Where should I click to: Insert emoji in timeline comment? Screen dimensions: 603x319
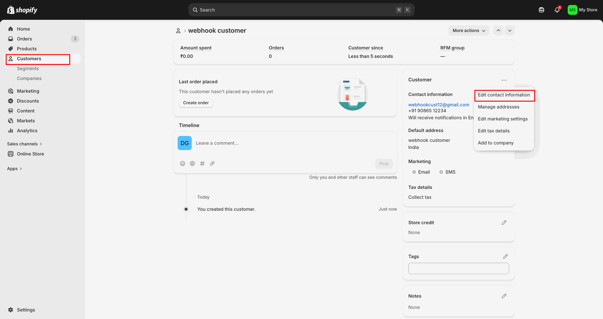tap(182, 163)
